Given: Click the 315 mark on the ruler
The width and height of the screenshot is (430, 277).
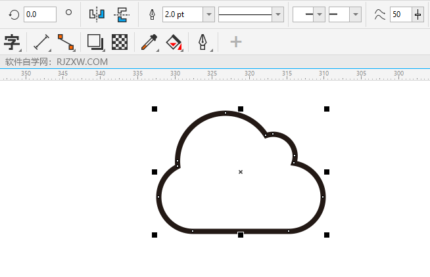Looking at the screenshot, I should tap(287, 74).
